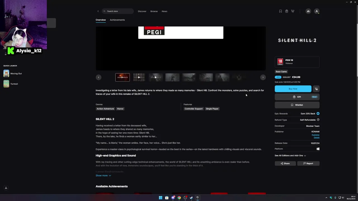Click the Report button
Viewport: 358px width, 201px height.
point(308,163)
